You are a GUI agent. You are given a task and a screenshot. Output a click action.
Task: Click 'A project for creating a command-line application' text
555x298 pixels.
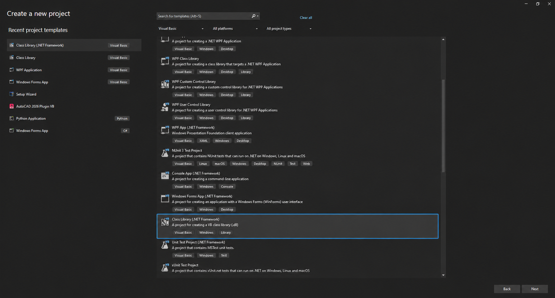coord(210,179)
